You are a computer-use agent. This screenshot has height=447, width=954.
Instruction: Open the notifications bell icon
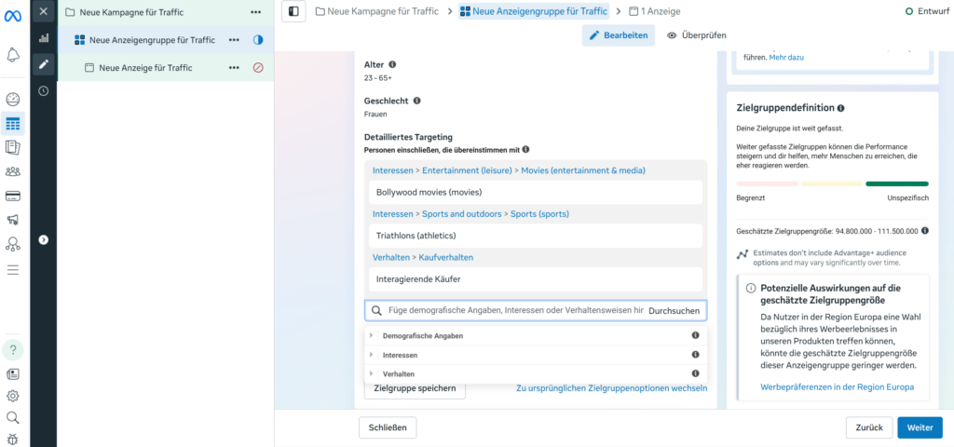coord(13,55)
